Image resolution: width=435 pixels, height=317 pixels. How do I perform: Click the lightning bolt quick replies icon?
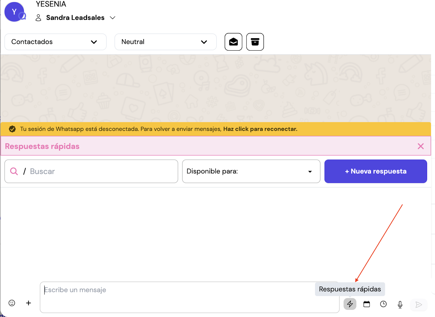click(350, 304)
